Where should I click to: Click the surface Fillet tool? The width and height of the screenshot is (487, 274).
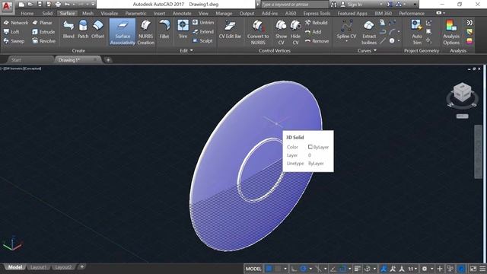point(164,29)
